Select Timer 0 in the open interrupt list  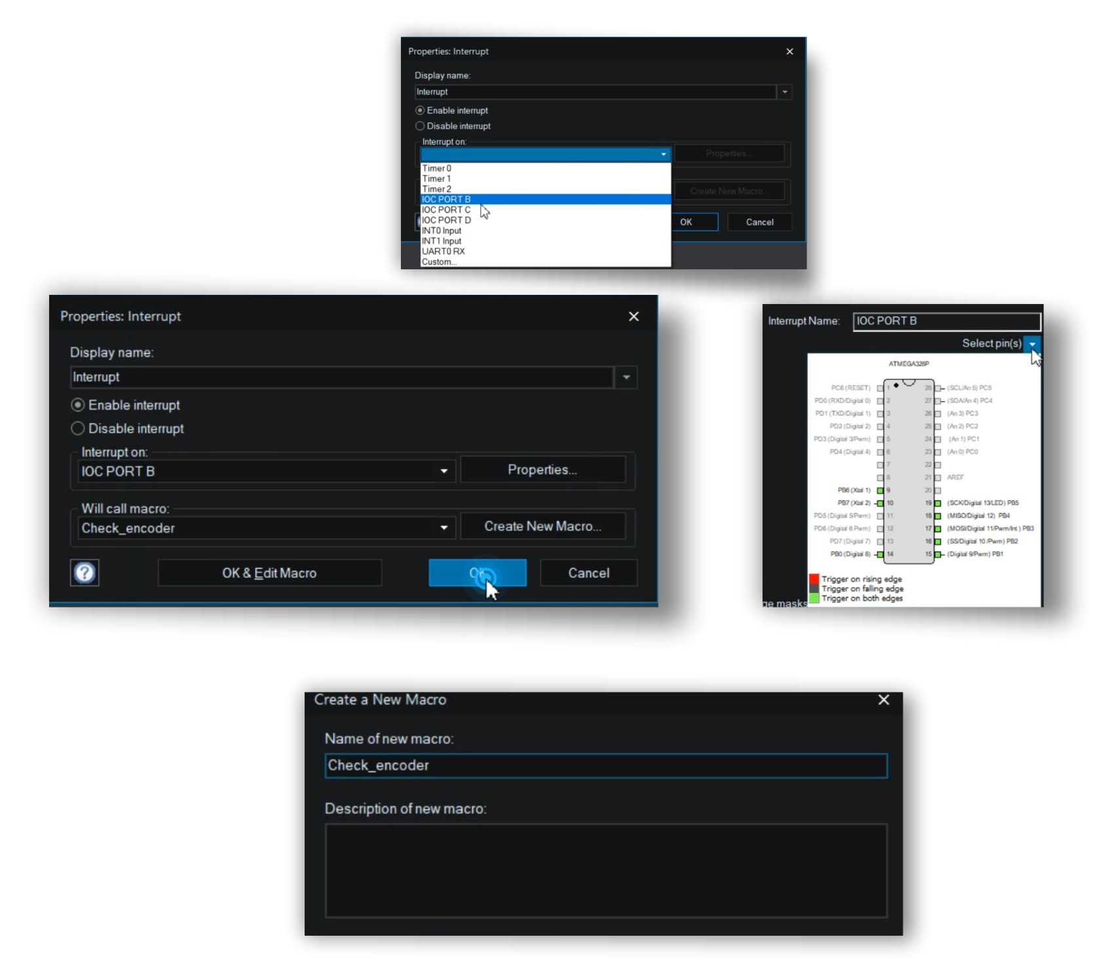click(x=545, y=168)
